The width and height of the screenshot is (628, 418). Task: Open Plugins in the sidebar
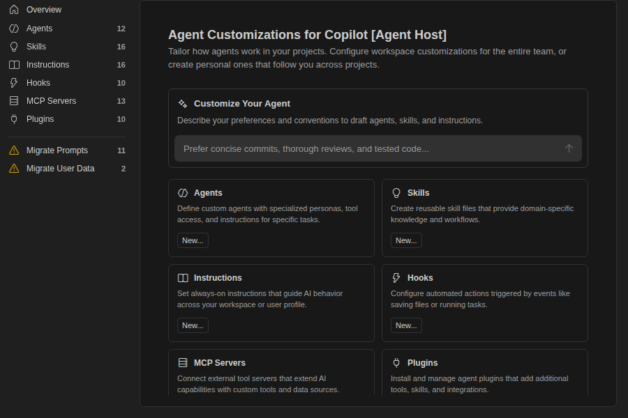[x=67, y=119]
